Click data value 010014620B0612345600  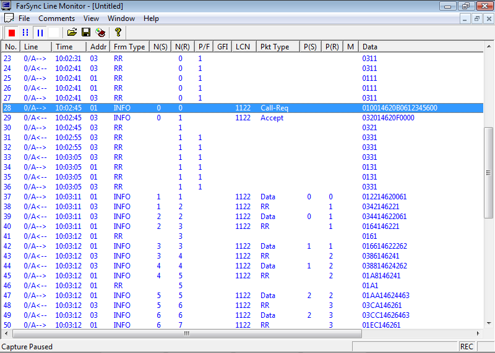pyautogui.click(x=400, y=108)
